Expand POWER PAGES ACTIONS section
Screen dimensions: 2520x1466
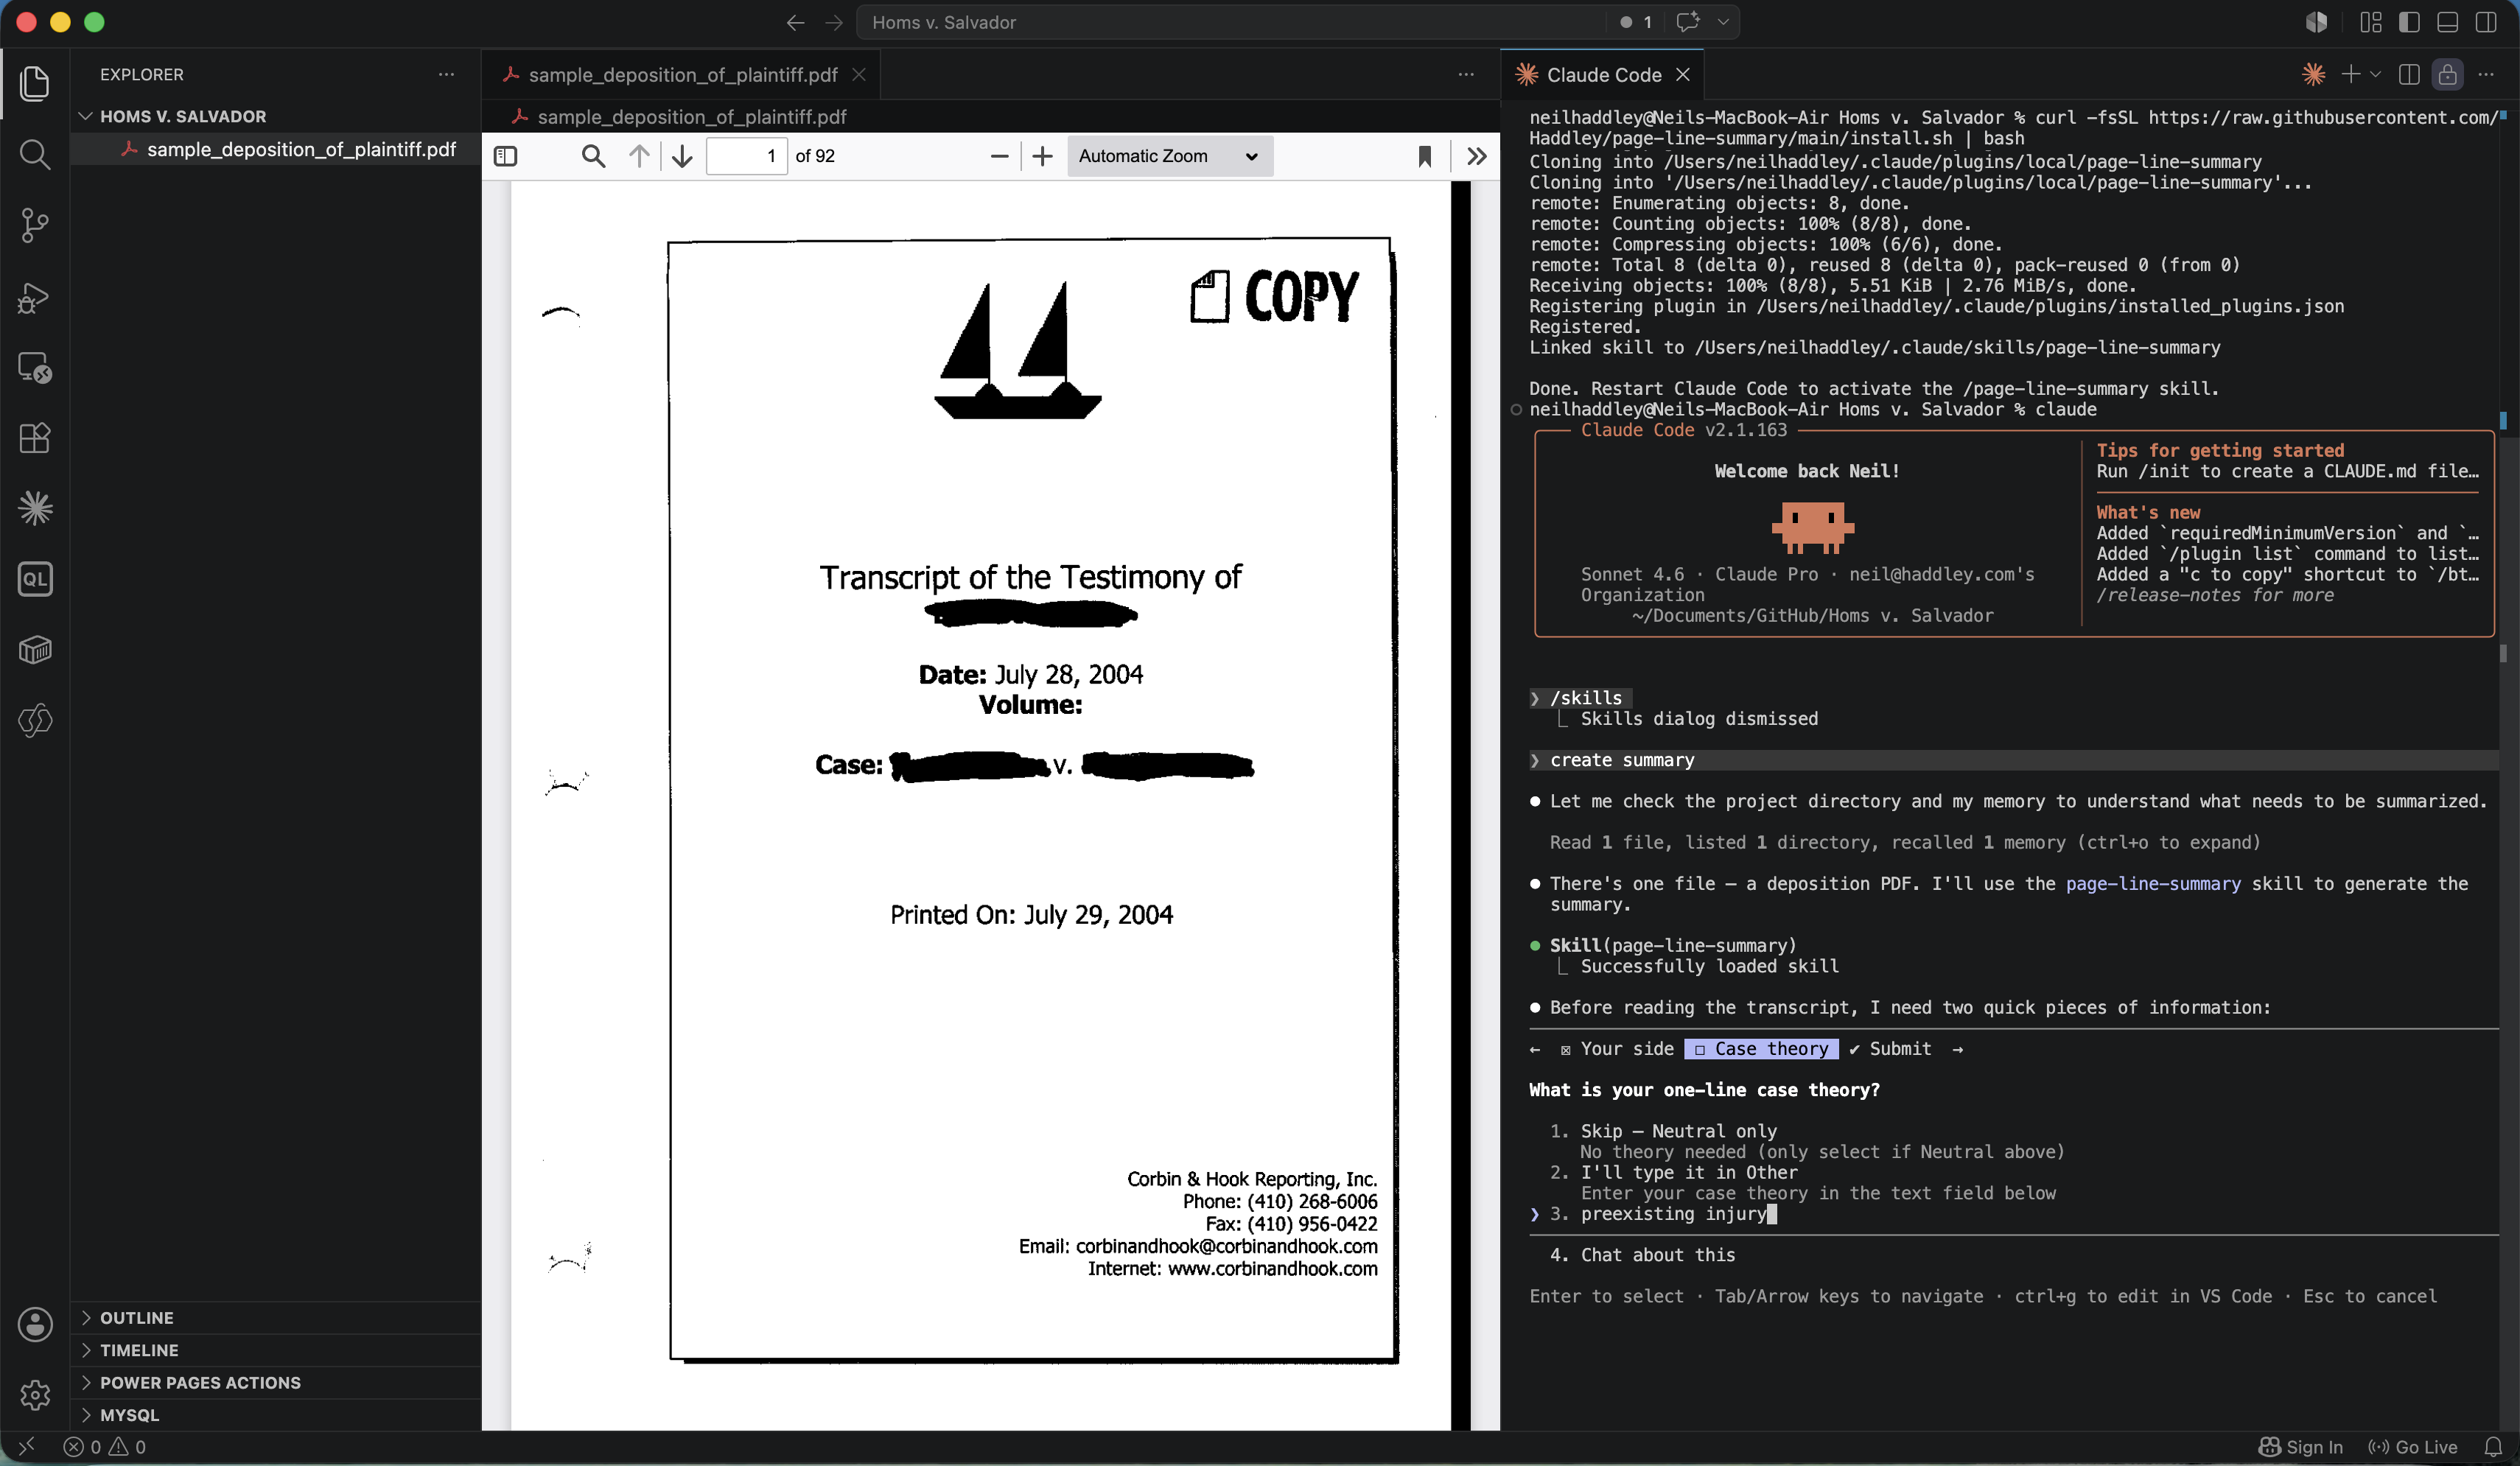(x=200, y=1382)
